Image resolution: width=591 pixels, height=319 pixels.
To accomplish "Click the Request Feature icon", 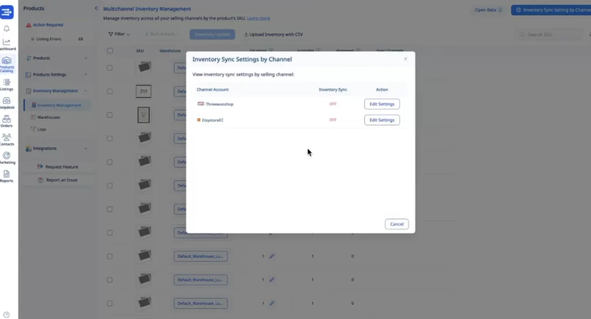I will [40, 167].
